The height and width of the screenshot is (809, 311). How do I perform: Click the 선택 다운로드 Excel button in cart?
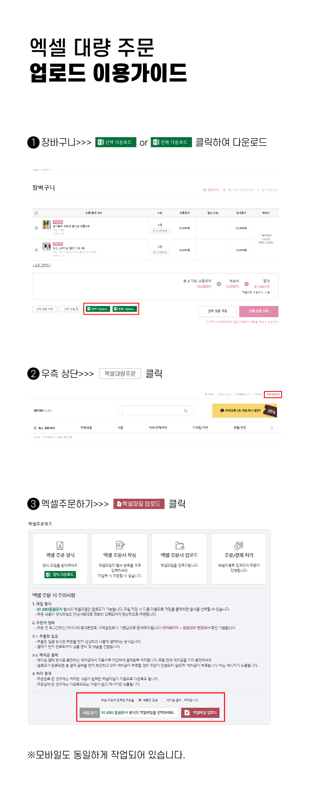[98, 309]
